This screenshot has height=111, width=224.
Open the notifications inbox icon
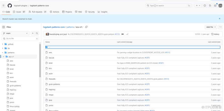tap(215, 6)
